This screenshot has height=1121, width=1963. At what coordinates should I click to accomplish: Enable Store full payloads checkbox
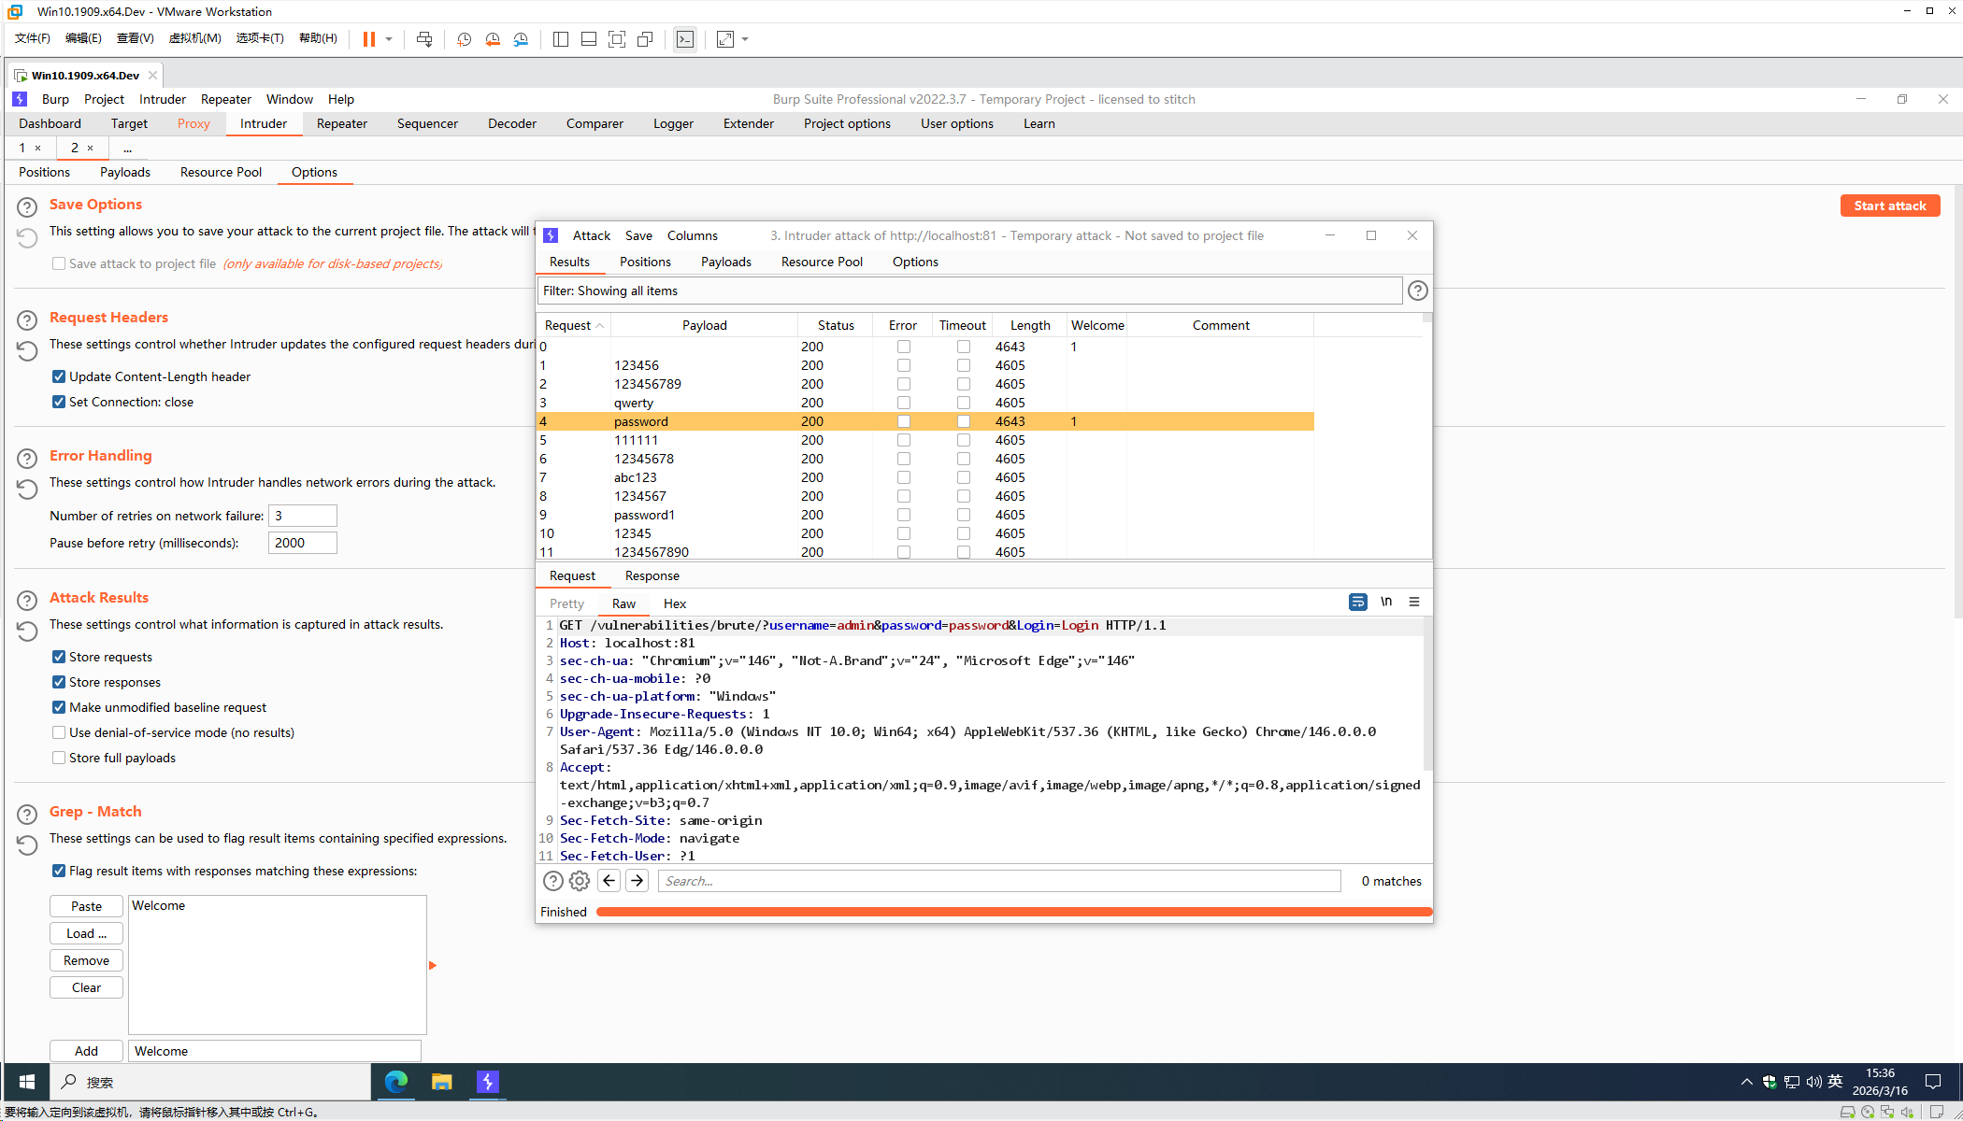pyautogui.click(x=59, y=758)
